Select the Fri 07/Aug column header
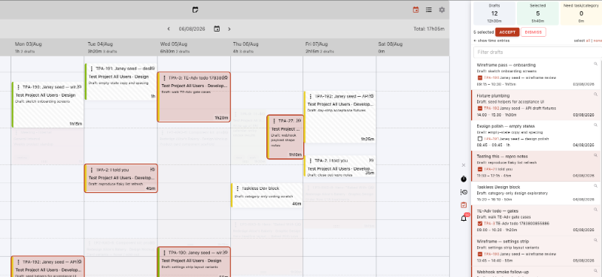The image size is (602, 277). coord(339,47)
